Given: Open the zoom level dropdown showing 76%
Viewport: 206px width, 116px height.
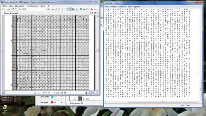Looking at the screenshot, I should [46, 9].
